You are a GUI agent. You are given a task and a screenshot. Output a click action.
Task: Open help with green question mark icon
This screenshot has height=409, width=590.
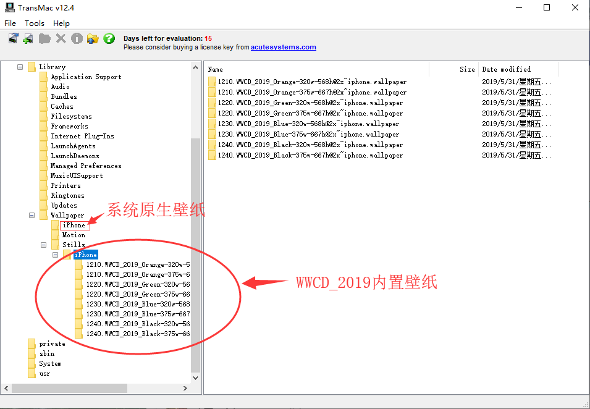pyautogui.click(x=109, y=38)
